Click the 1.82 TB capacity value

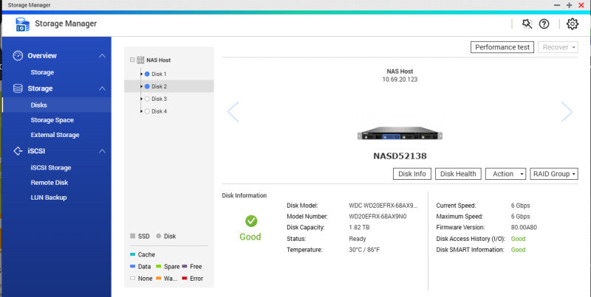pos(359,228)
